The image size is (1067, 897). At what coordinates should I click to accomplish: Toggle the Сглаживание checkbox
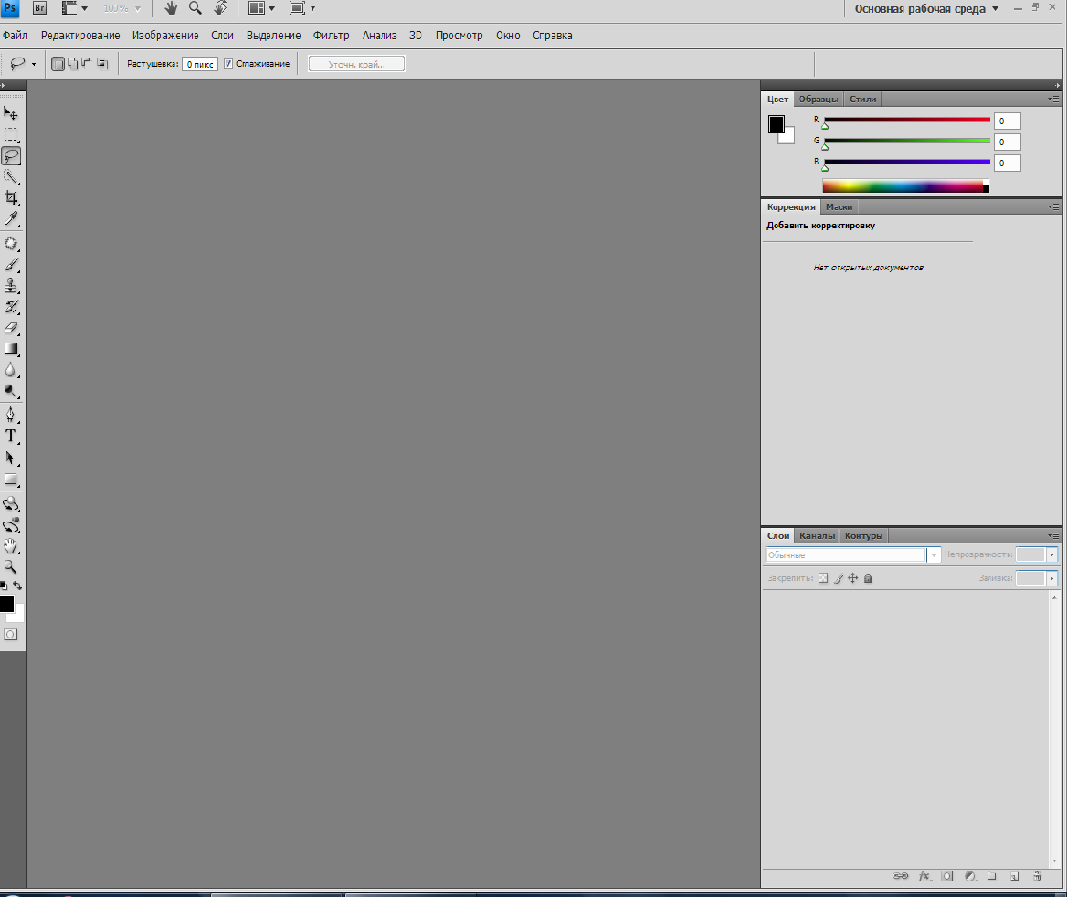[228, 64]
